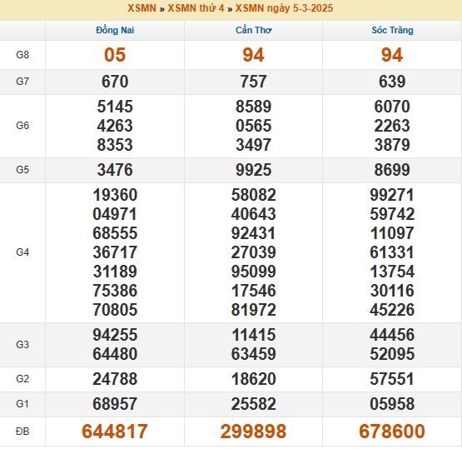462x449 pixels.
Task: Select Cần Thơ G5 number 9925
Action: 253,170
